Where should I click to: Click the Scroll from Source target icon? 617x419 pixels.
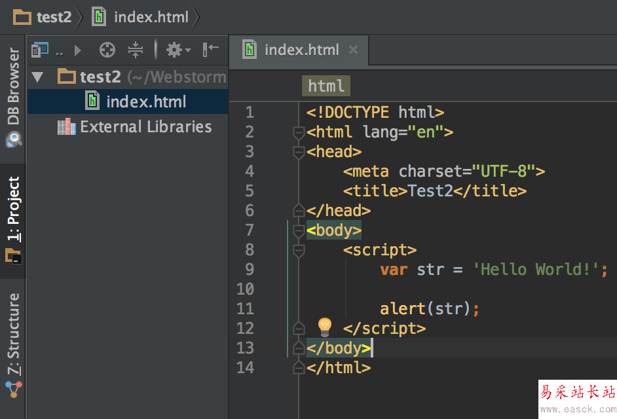point(107,50)
